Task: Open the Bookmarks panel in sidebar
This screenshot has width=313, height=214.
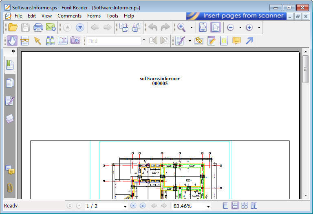Action: pyautogui.click(x=10, y=64)
